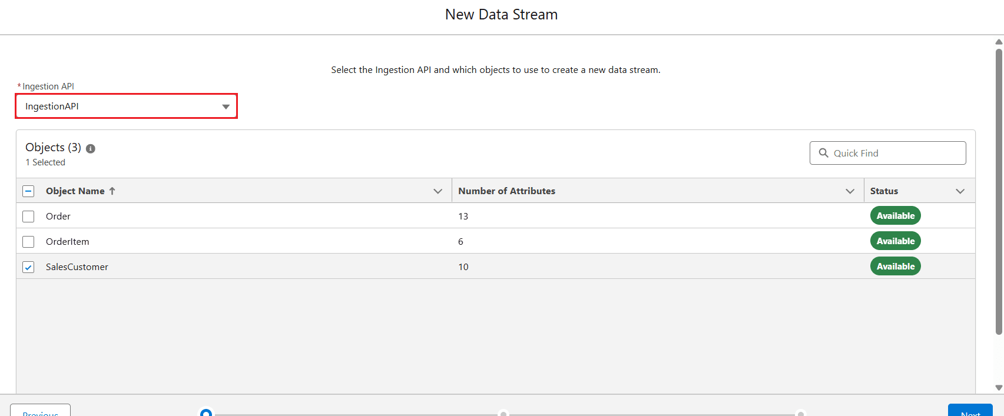The height and width of the screenshot is (416, 1004).
Task: Select the OrderItem checkbox
Action: coord(28,242)
